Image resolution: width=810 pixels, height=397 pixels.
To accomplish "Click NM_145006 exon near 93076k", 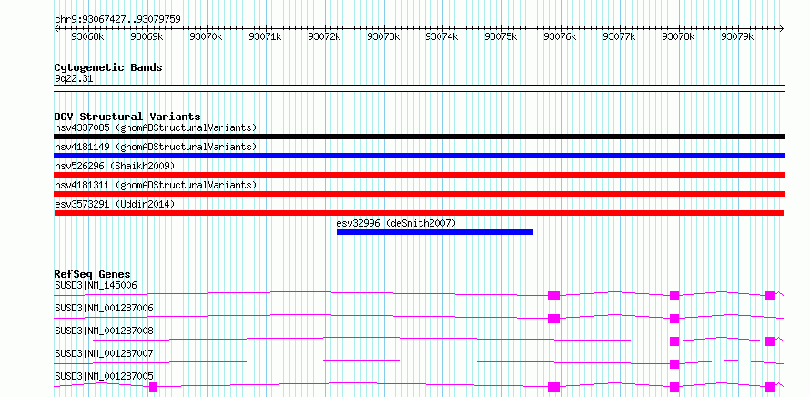I will click(x=553, y=296).
